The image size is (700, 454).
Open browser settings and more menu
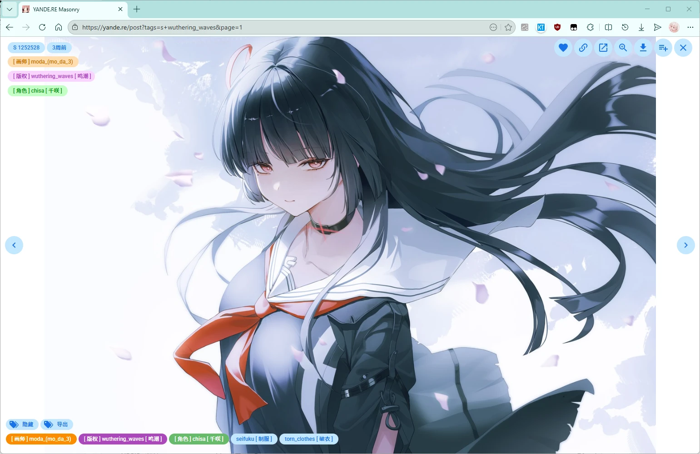(690, 27)
